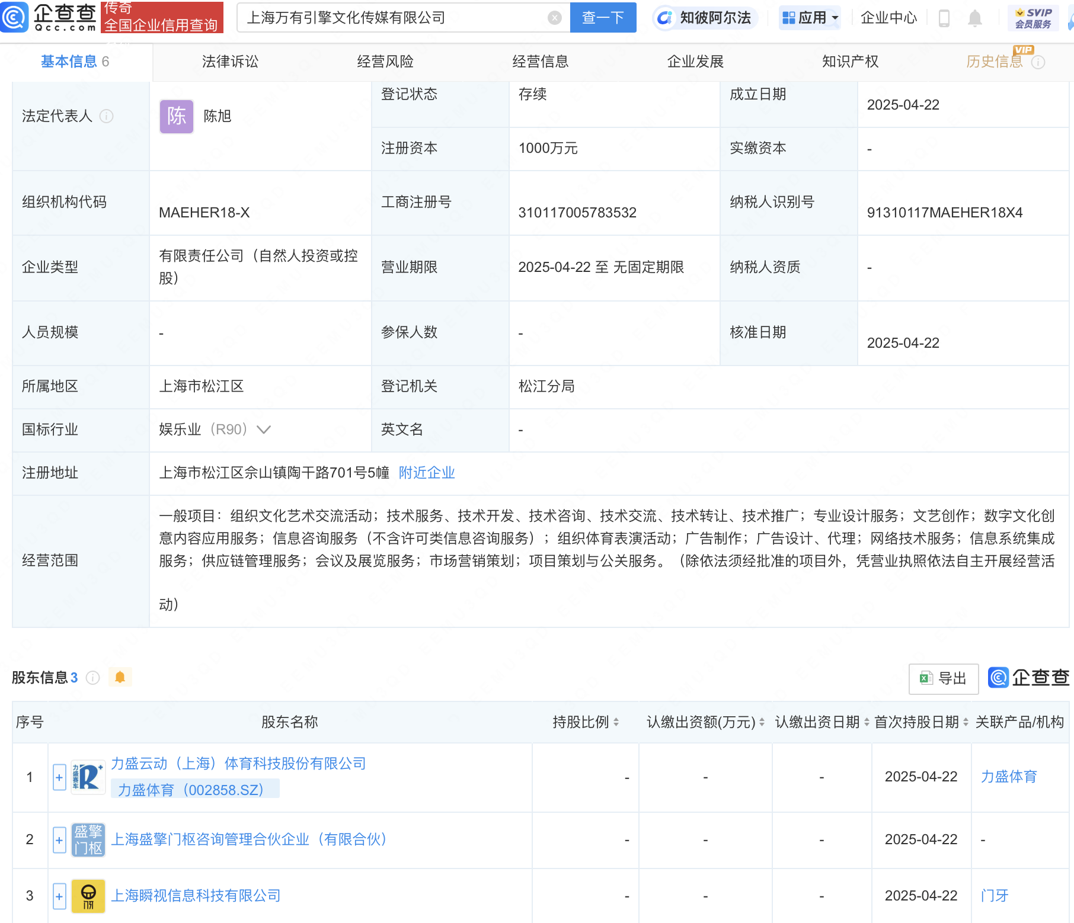Click 工商注册号 value 310117005783532

(577, 213)
